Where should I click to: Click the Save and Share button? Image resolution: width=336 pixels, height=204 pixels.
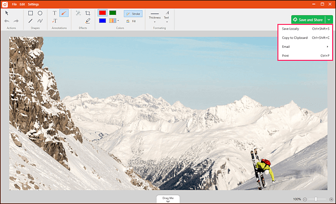tap(308, 20)
